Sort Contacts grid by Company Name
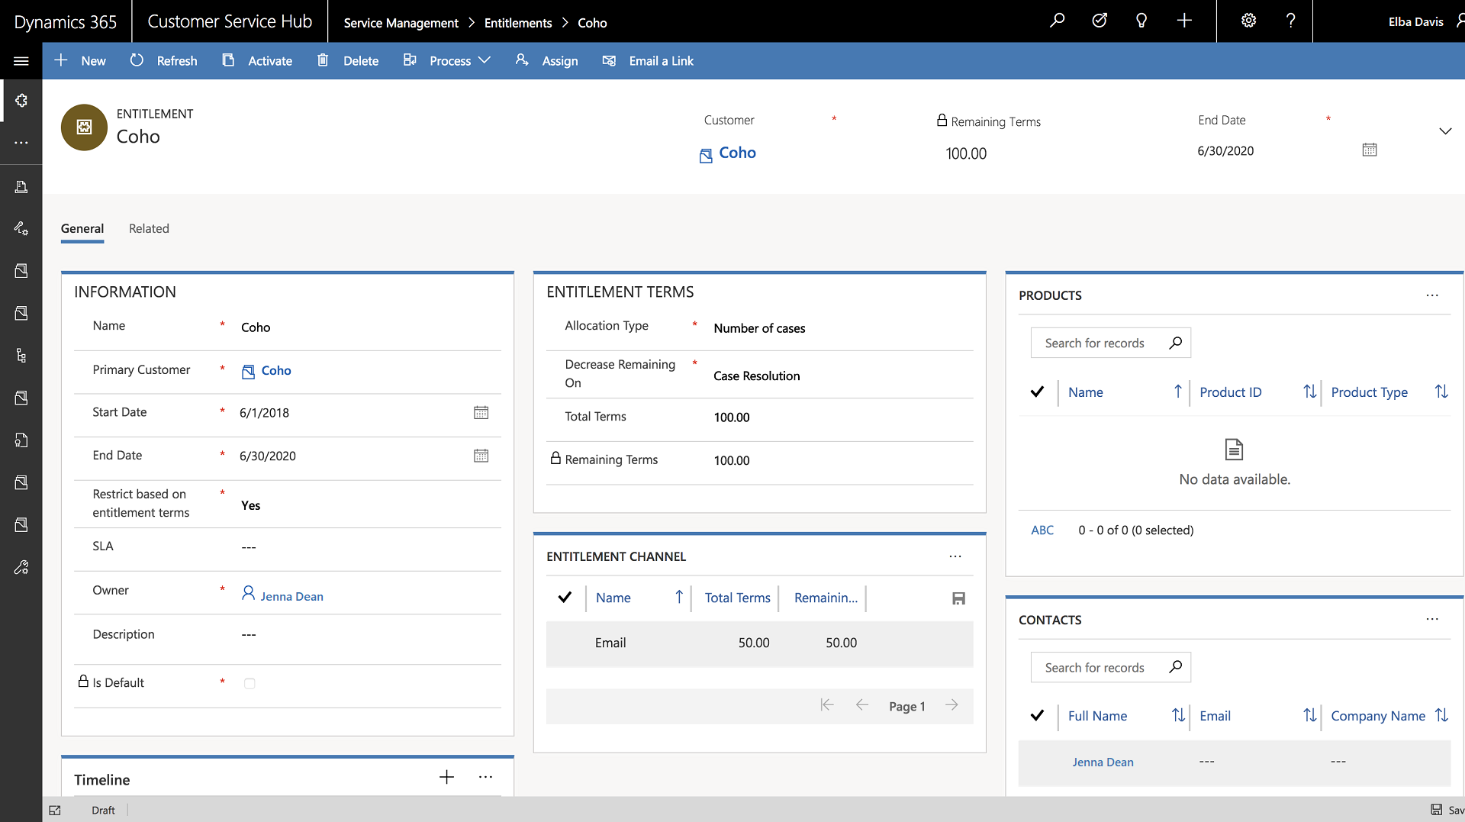Viewport: 1465px width, 822px height. pos(1378,716)
